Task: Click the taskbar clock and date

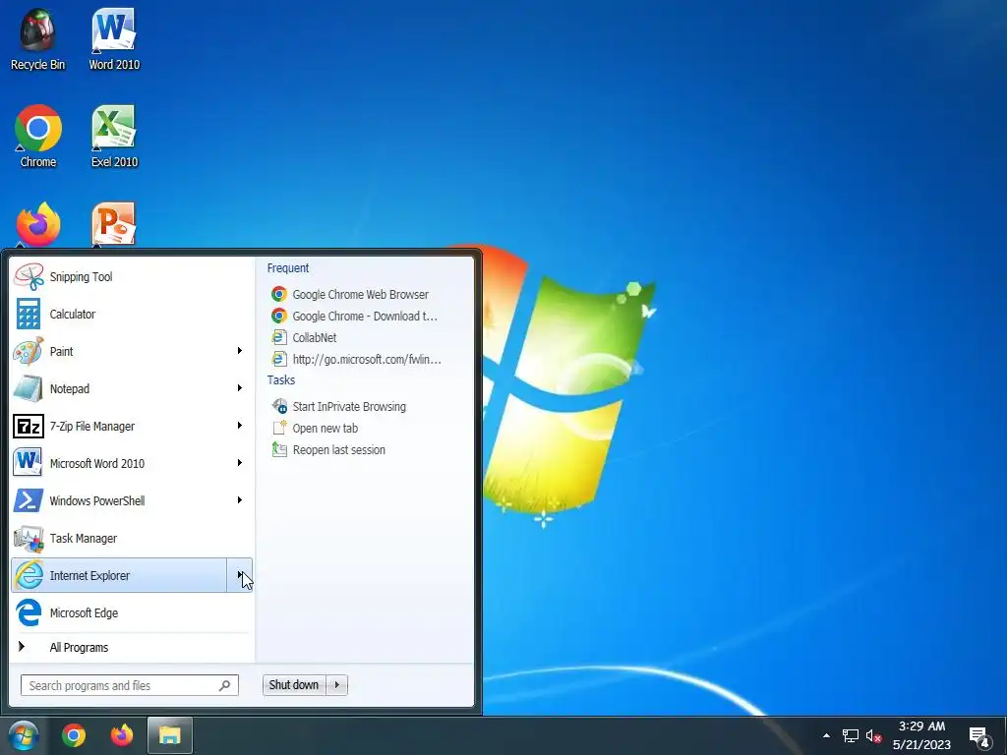Action: 921,735
